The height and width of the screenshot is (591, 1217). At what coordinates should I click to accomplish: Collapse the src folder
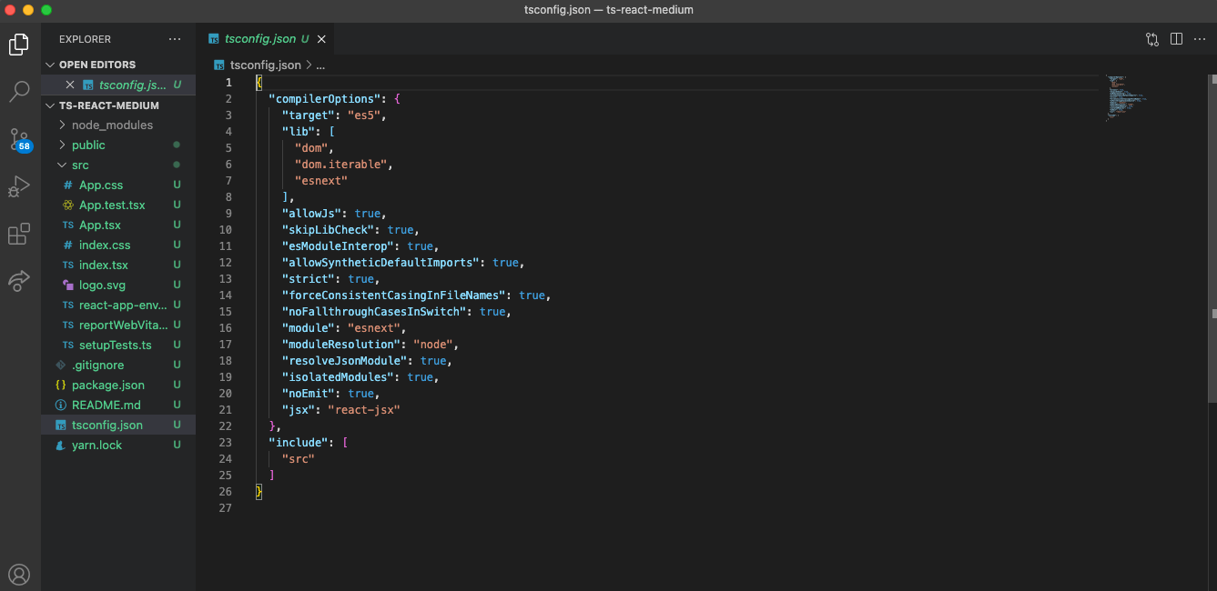pyautogui.click(x=118, y=165)
